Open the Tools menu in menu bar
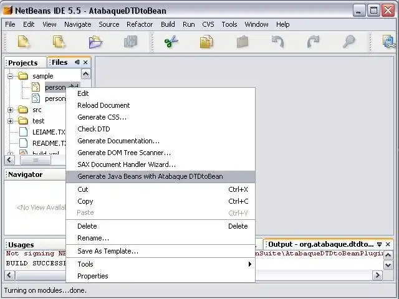The height and width of the screenshot is (299, 399). [x=229, y=24]
